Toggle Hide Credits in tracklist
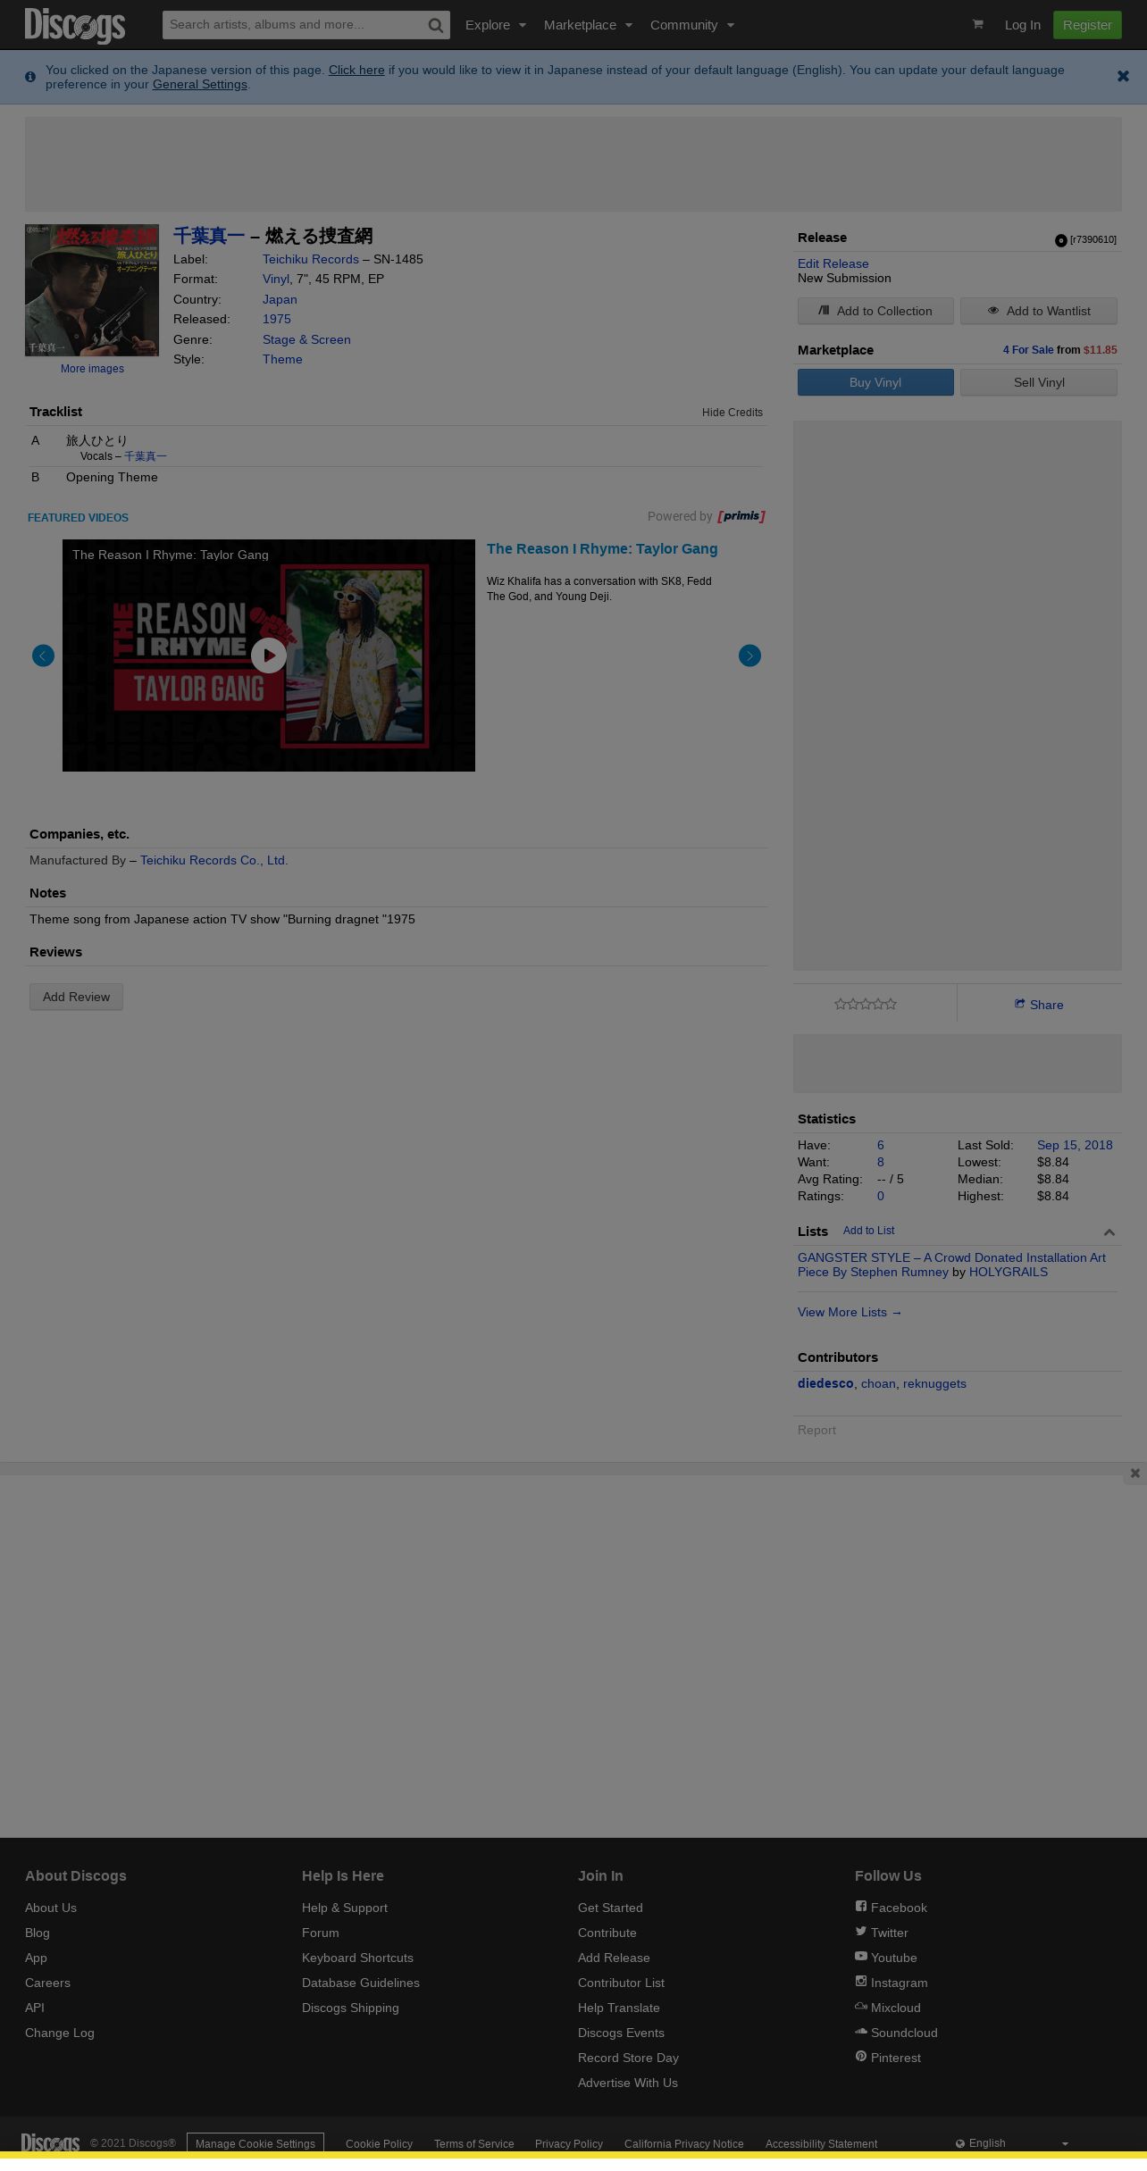This screenshot has width=1147, height=2171. coord(733,413)
